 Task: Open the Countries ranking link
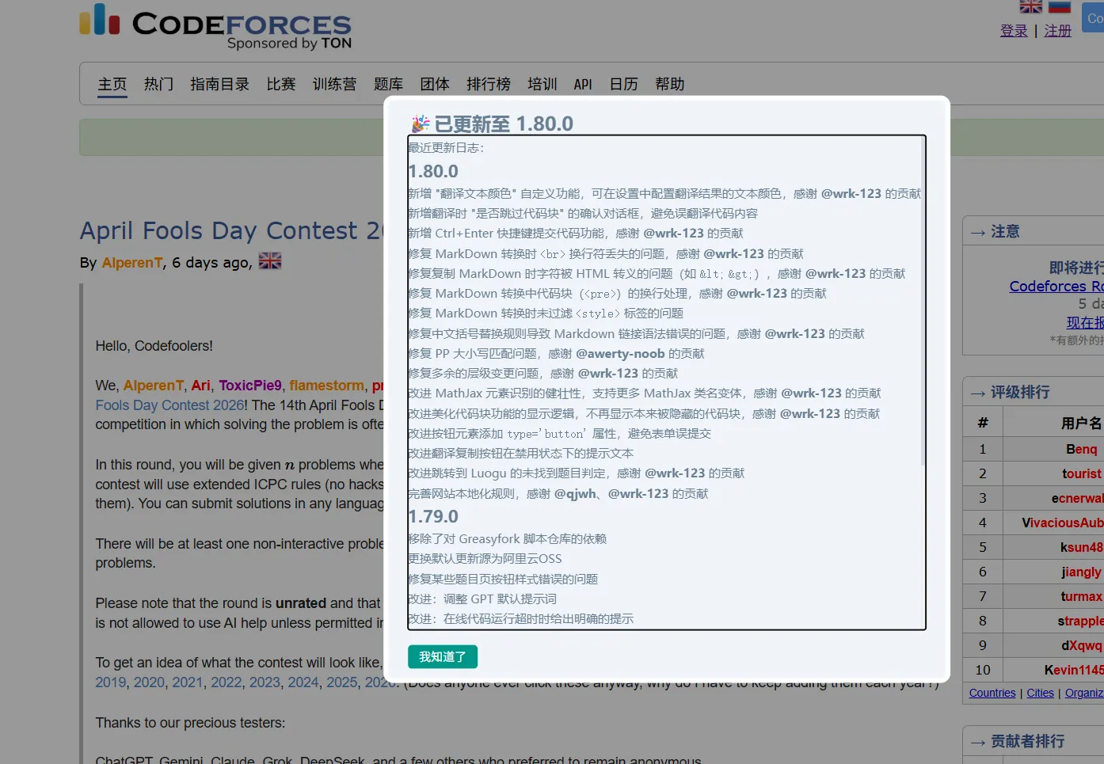click(x=992, y=692)
